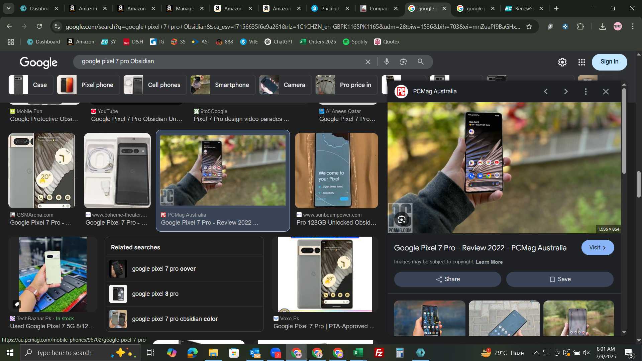Click the Google logo
The height and width of the screenshot is (361, 642).
pos(38,62)
